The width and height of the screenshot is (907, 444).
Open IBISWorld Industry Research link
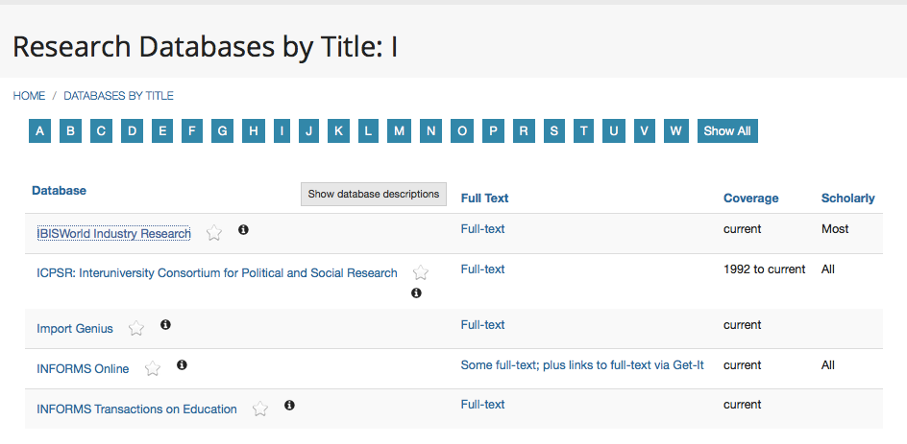click(x=113, y=233)
